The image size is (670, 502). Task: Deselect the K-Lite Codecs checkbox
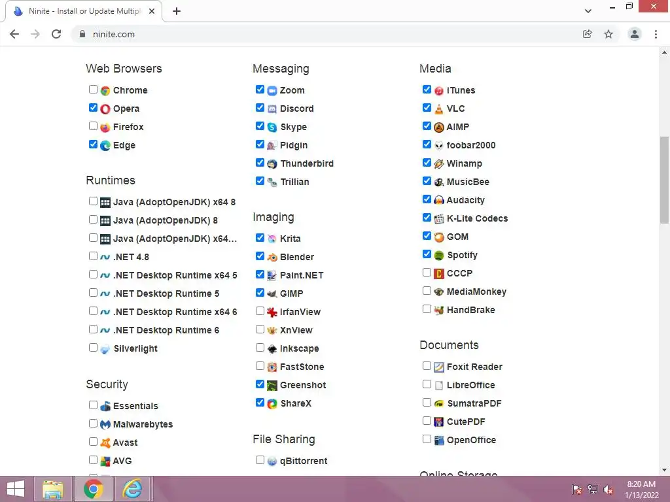tap(427, 218)
